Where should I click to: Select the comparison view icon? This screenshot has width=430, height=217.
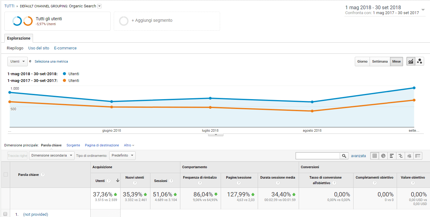[400, 156]
